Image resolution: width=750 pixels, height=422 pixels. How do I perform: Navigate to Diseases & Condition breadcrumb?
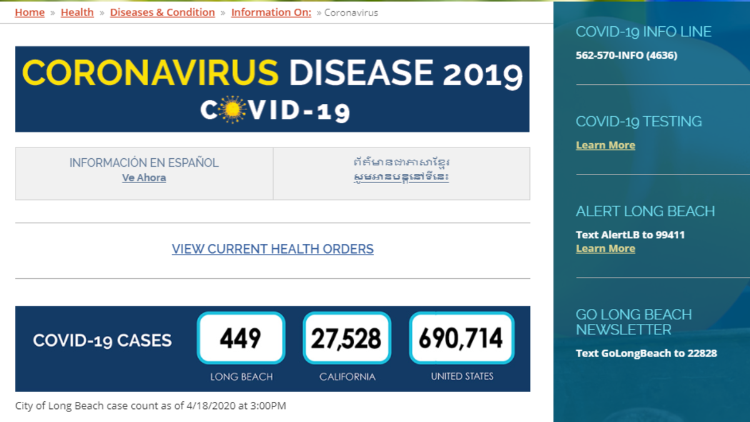pos(162,13)
